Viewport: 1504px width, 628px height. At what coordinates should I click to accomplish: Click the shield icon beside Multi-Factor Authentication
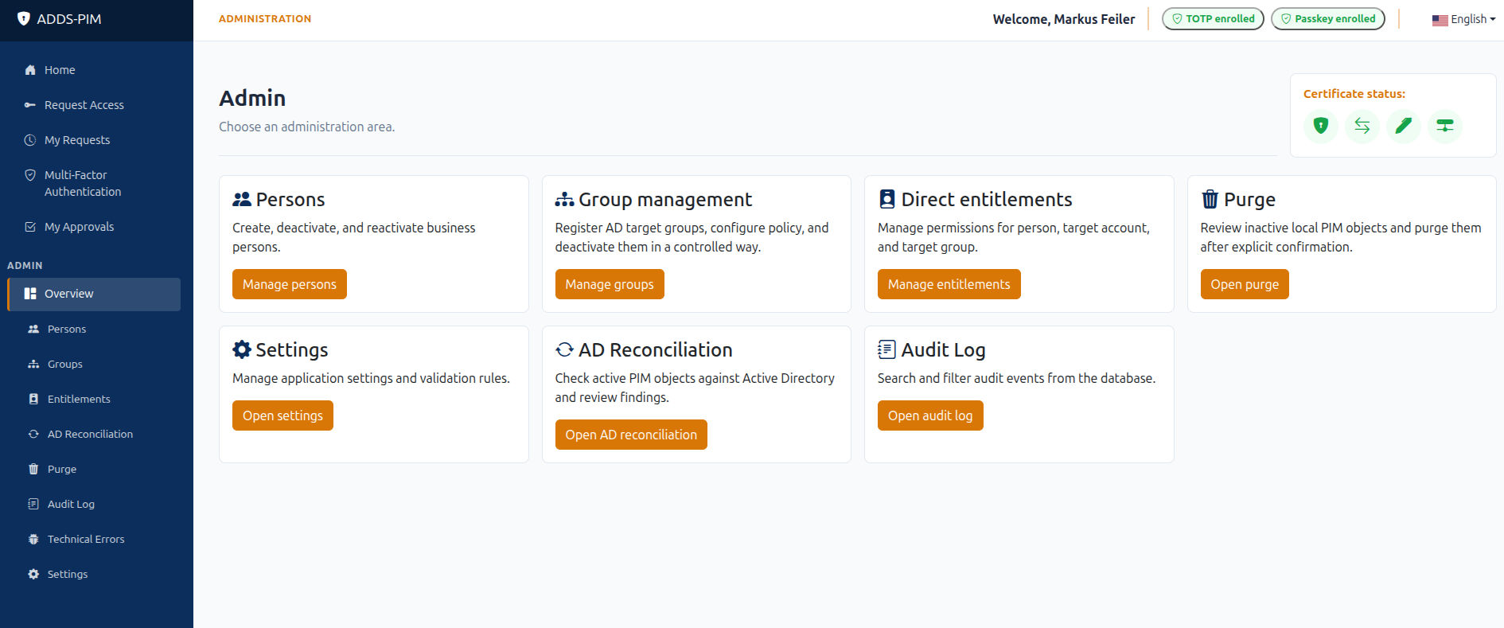[x=30, y=175]
